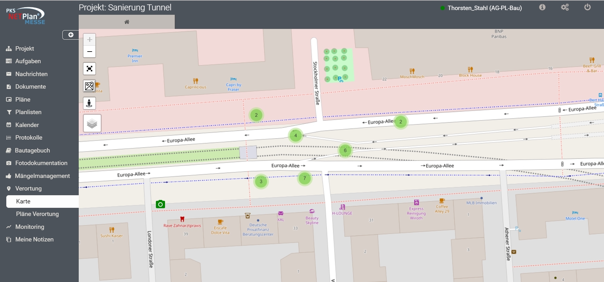Open the info icon in header
The height and width of the screenshot is (282, 604).
(542, 7)
